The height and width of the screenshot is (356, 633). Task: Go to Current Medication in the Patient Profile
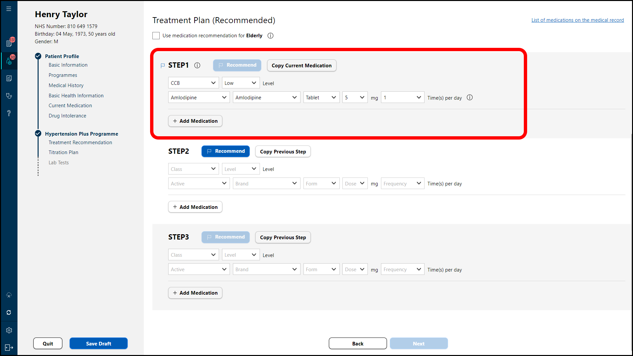pos(70,106)
